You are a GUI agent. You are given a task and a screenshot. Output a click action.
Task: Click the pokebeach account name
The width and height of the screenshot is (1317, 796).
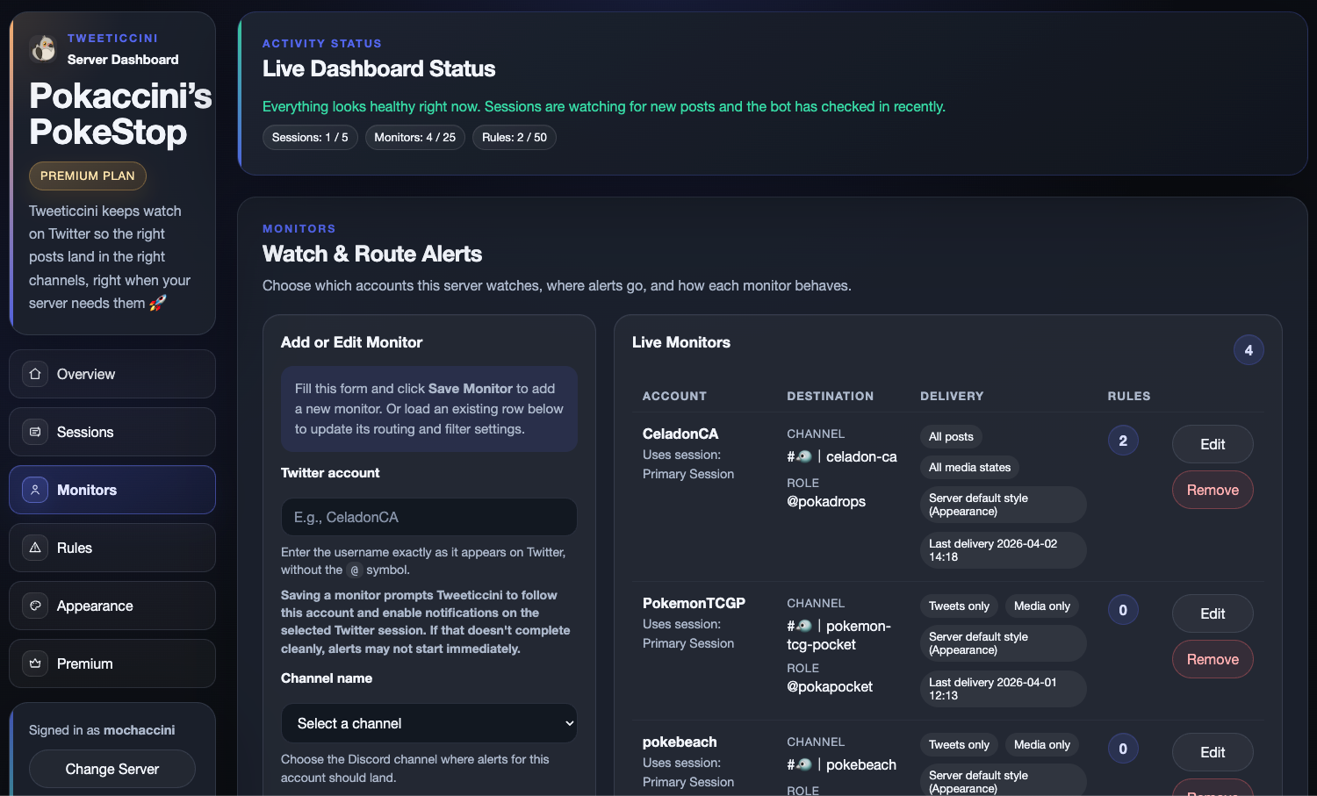pos(680,742)
